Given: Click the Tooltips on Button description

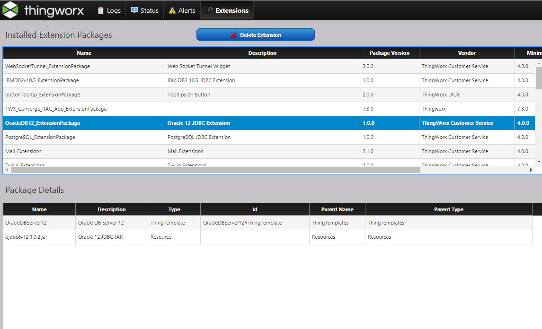Looking at the screenshot, I should tap(189, 95).
